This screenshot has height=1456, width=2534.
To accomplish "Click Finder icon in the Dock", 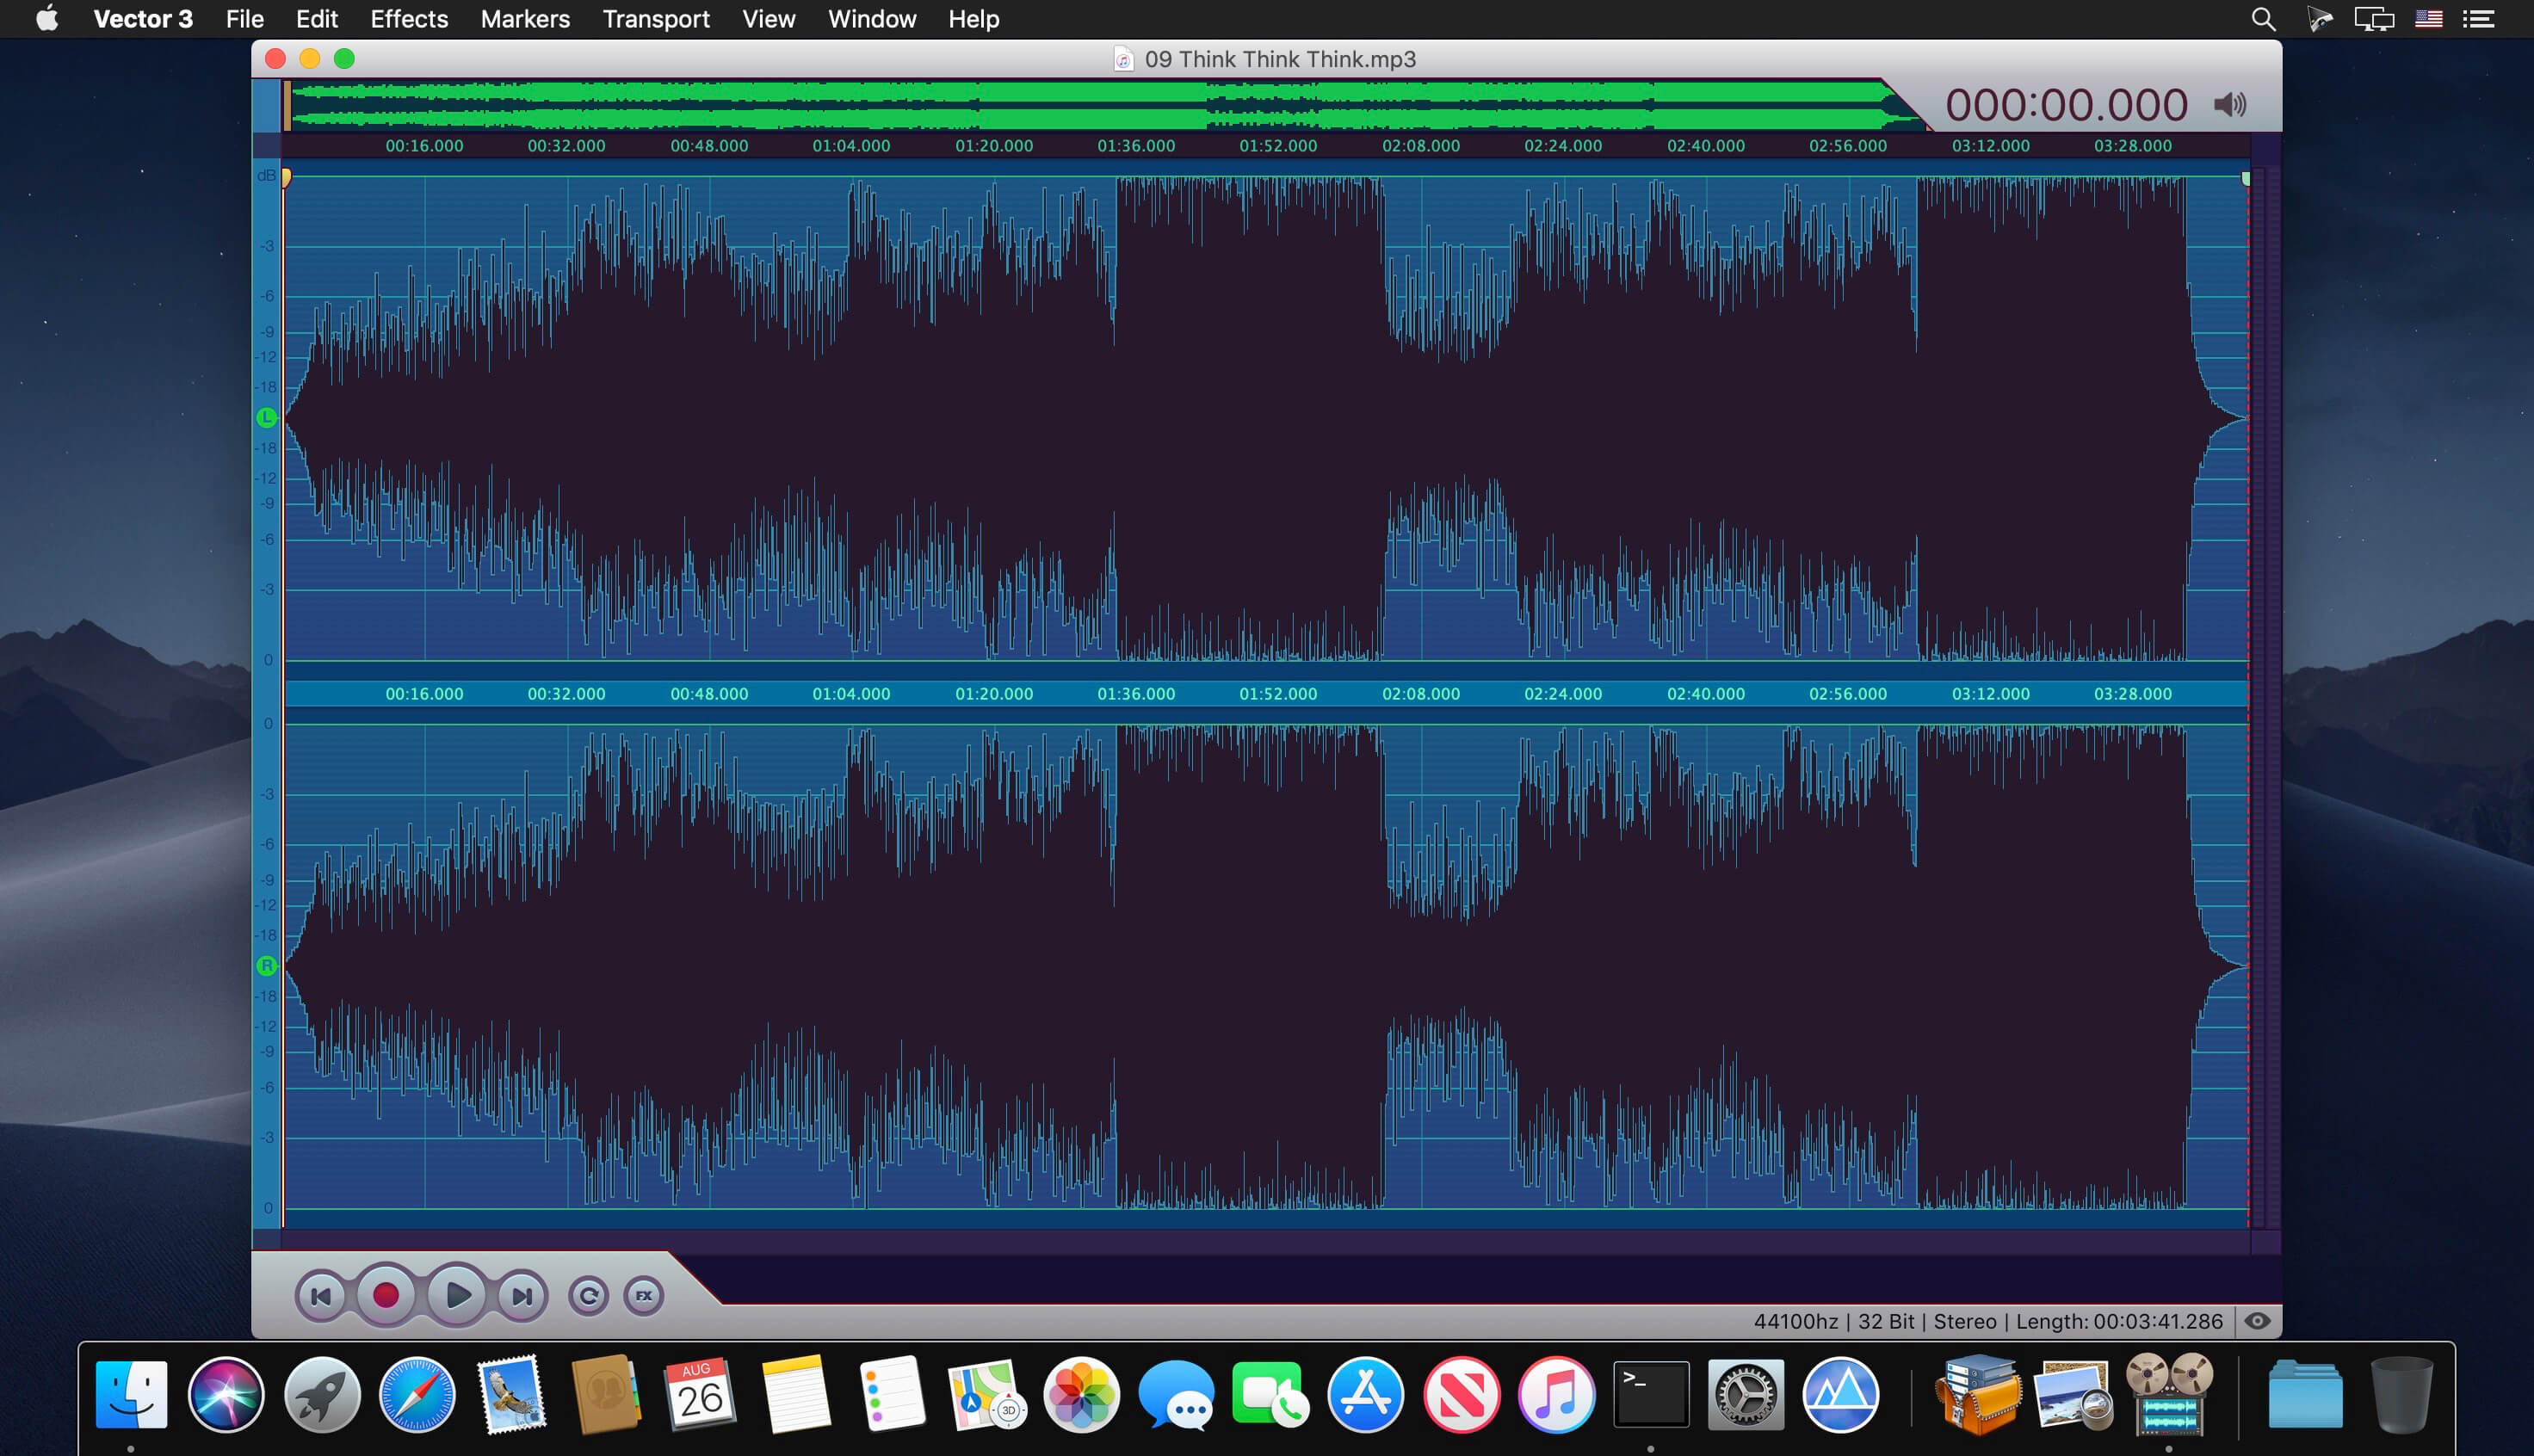I will point(136,1393).
